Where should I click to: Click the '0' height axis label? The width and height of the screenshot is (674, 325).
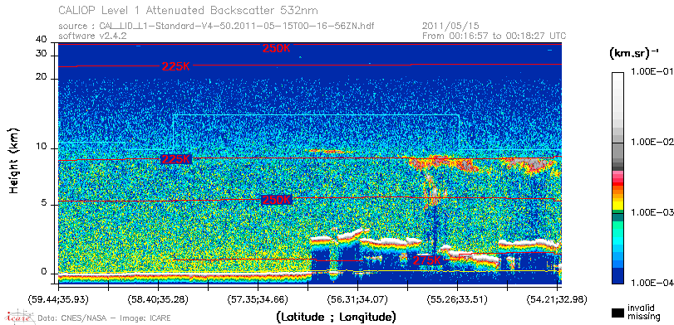tap(44, 271)
